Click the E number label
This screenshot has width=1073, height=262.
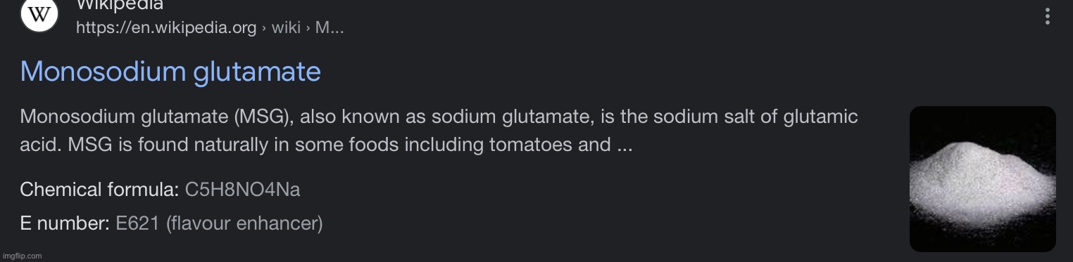[x=65, y=223]
